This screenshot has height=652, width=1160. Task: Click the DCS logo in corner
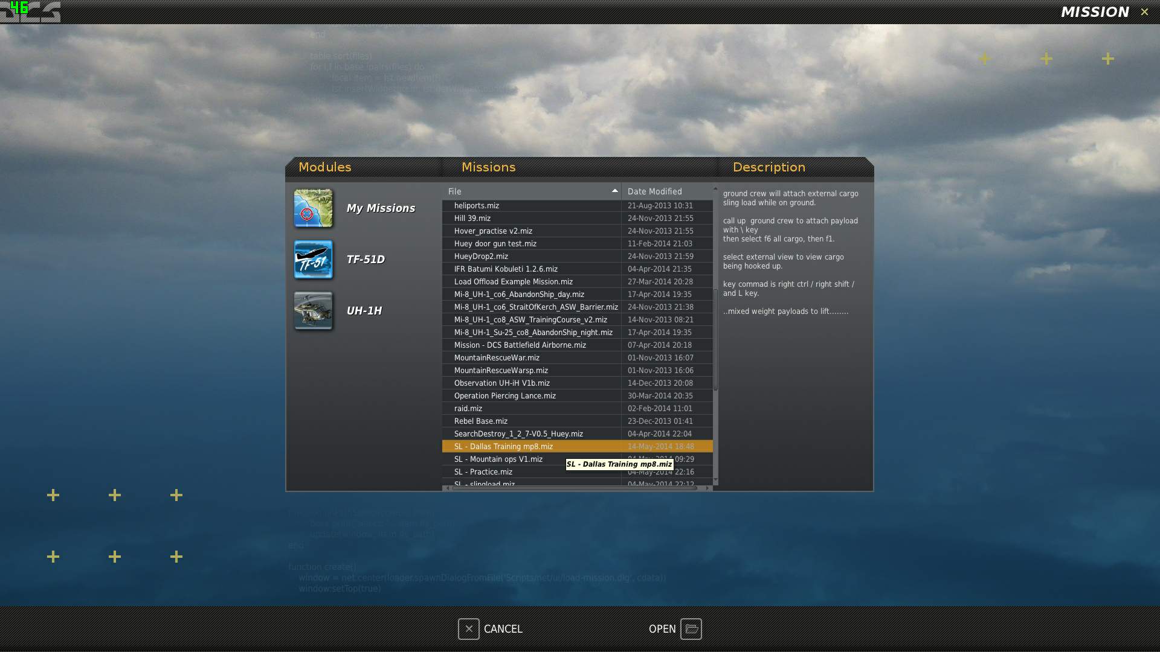30,11
